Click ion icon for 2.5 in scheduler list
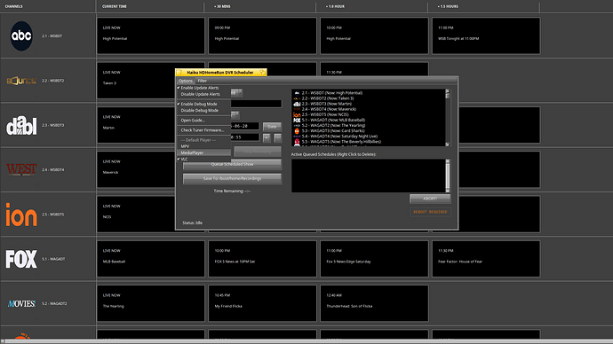 [x=297, y=114]
